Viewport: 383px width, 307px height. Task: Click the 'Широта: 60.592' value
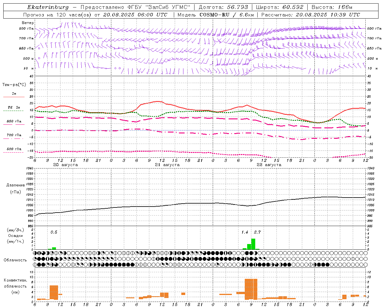pyautogui.click(x=280, y=7)
